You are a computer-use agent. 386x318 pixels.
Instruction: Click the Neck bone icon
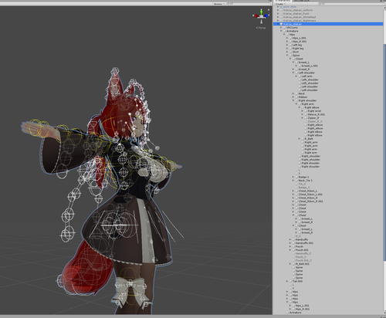(296, 93)
